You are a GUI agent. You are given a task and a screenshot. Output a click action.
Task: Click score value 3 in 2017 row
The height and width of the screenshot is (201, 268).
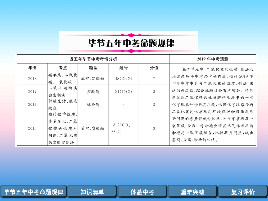154,91
